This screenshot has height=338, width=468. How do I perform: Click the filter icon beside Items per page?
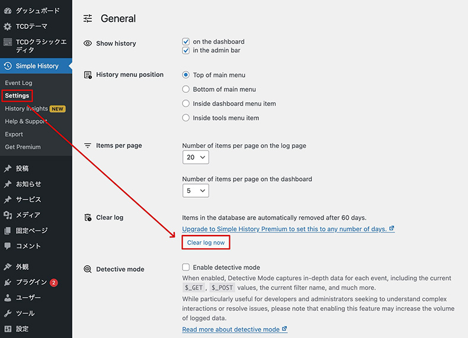[88, 146]
